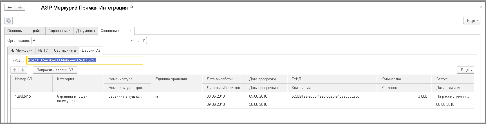Select table row 12902415
This screenshot has width=486, height=124.
[242, 100]
